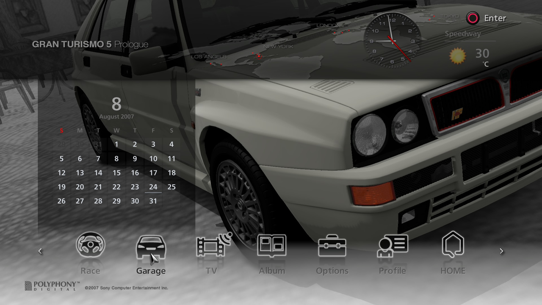Click the Garage menu label
This screenshot has width=542, height=305.
click(x=151, y=271)
